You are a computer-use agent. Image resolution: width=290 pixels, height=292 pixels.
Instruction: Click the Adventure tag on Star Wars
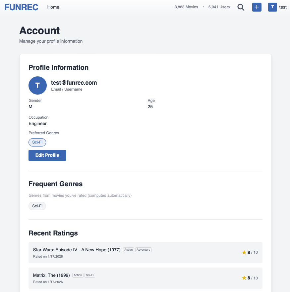point(144,250)
